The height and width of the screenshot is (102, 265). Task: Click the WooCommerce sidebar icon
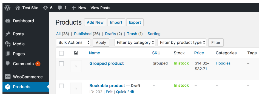click(x=8, y=77)
